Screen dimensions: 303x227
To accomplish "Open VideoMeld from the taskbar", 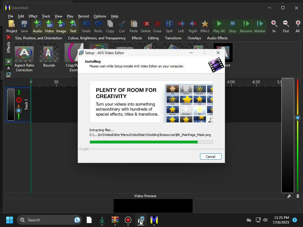I will coord(154,220).
